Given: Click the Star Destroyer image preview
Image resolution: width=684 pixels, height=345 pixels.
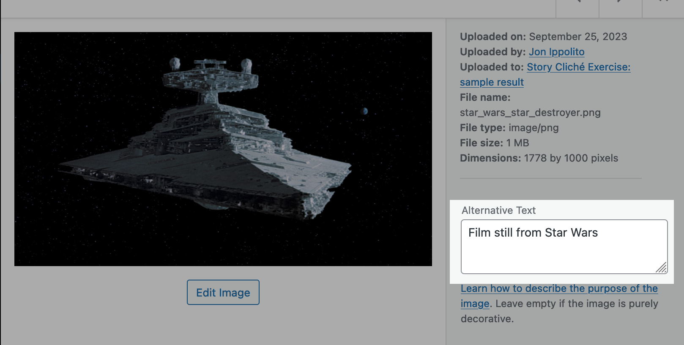Looking at the screenshot, I should (x=223, y=149).
